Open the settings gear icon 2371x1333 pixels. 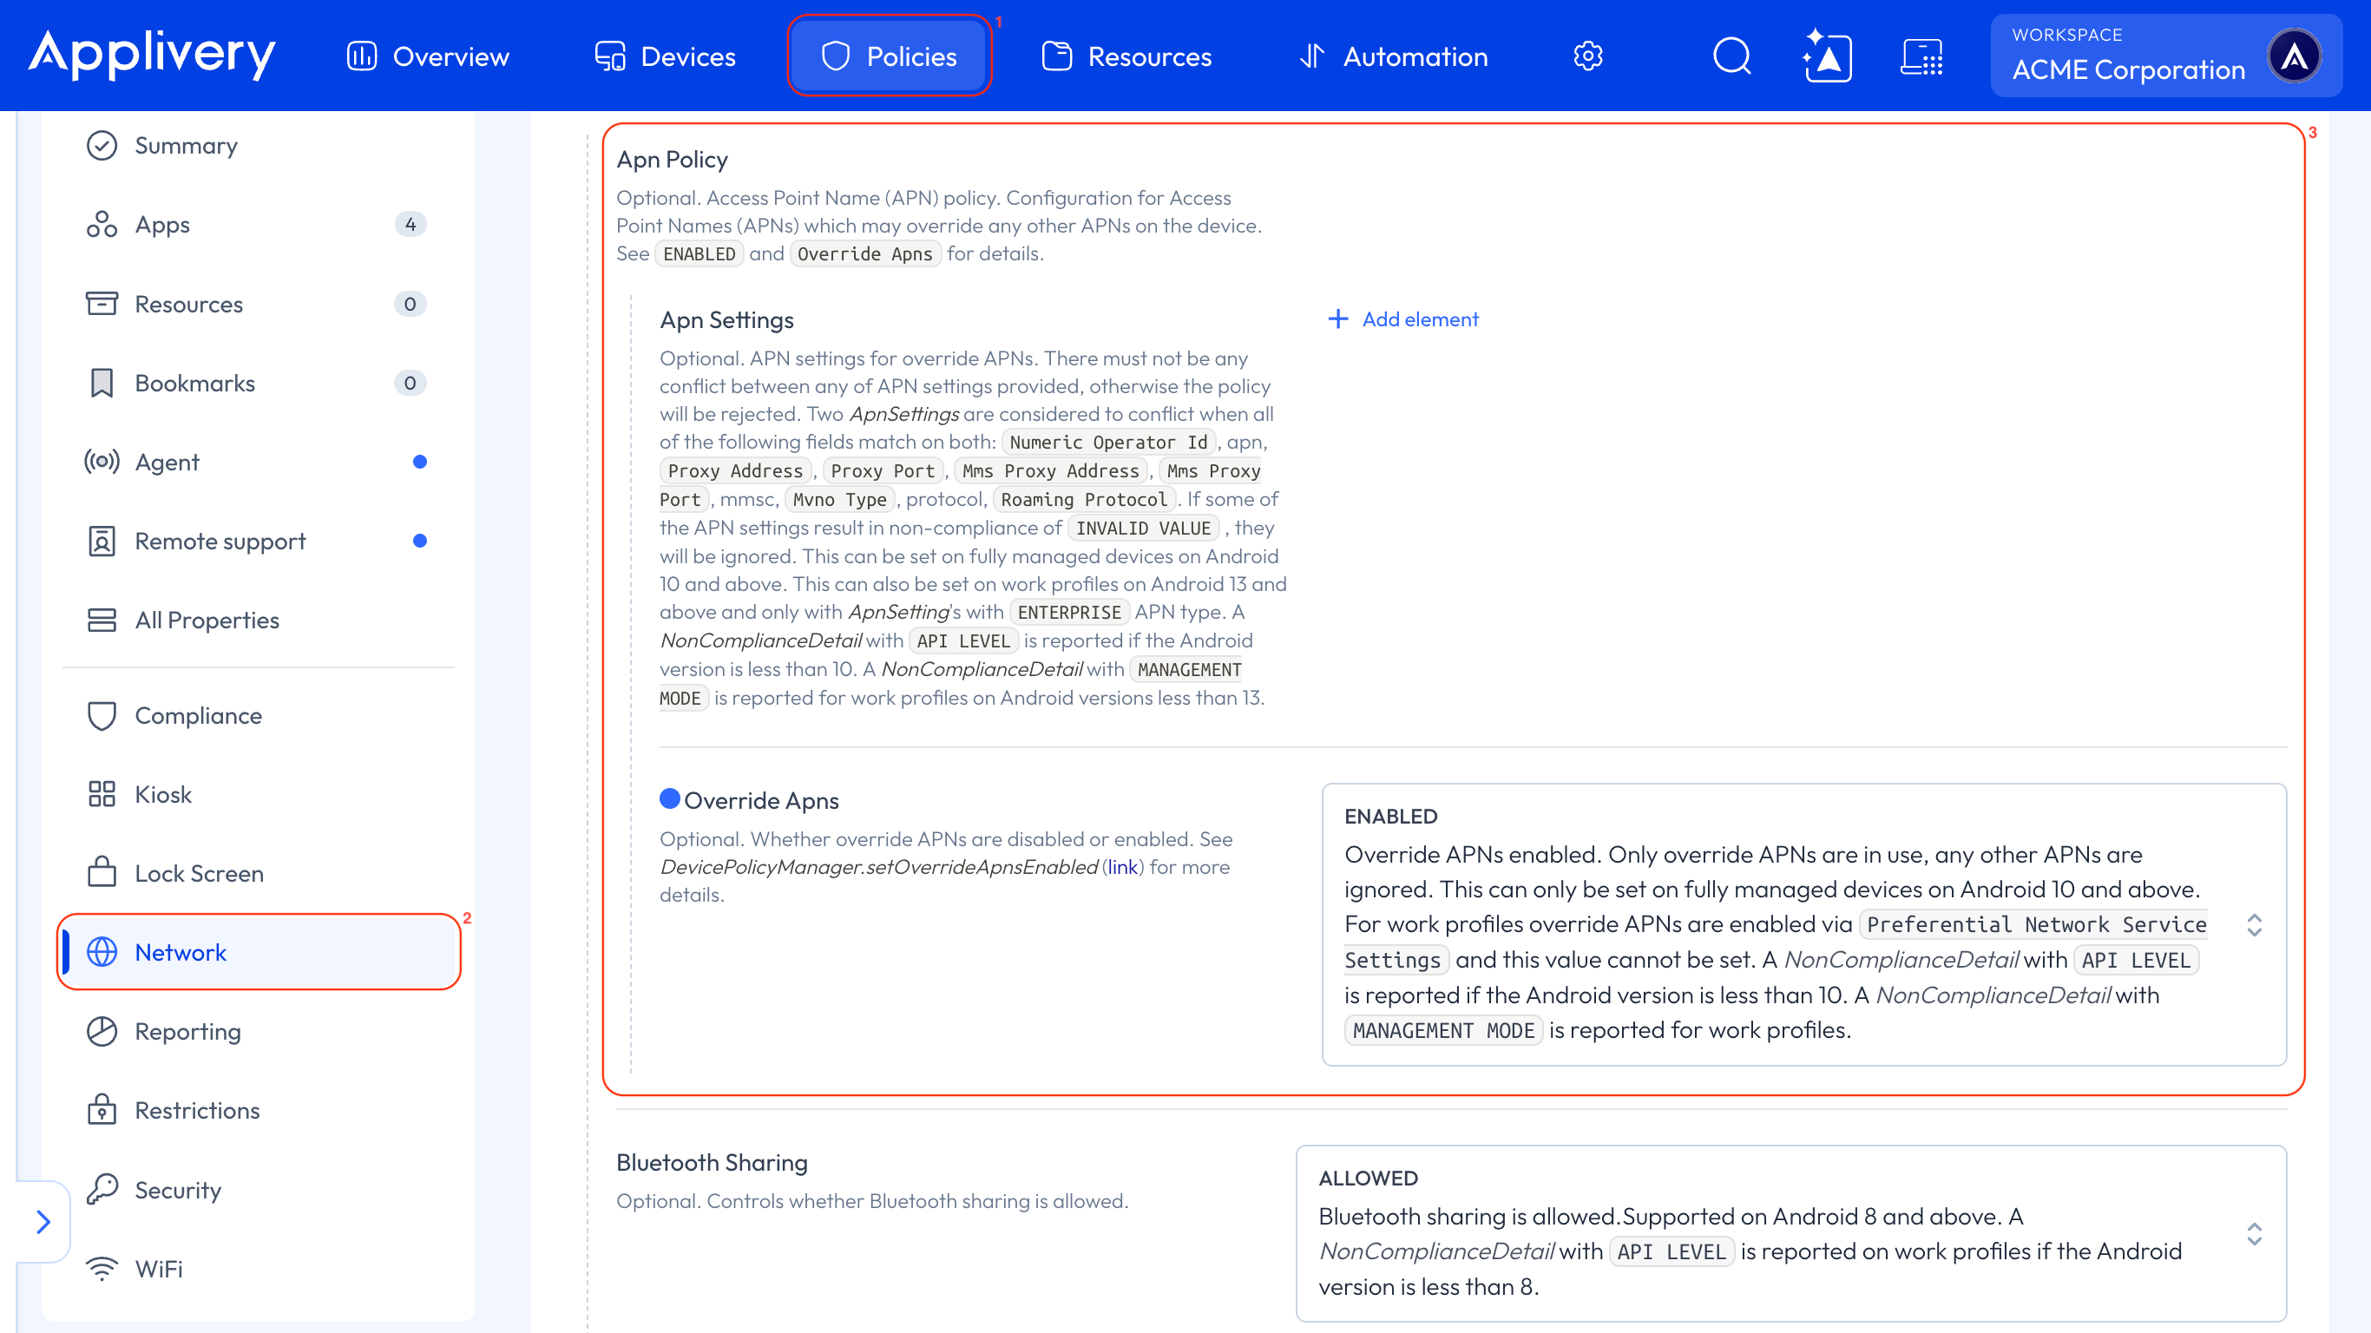tap(1587, 56)
